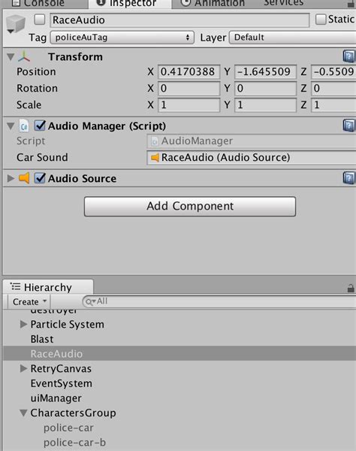Image resolution: width=356 pixels, height=451 pixels.
Task: Click the Position label
Action: click(x=36, y=71)
